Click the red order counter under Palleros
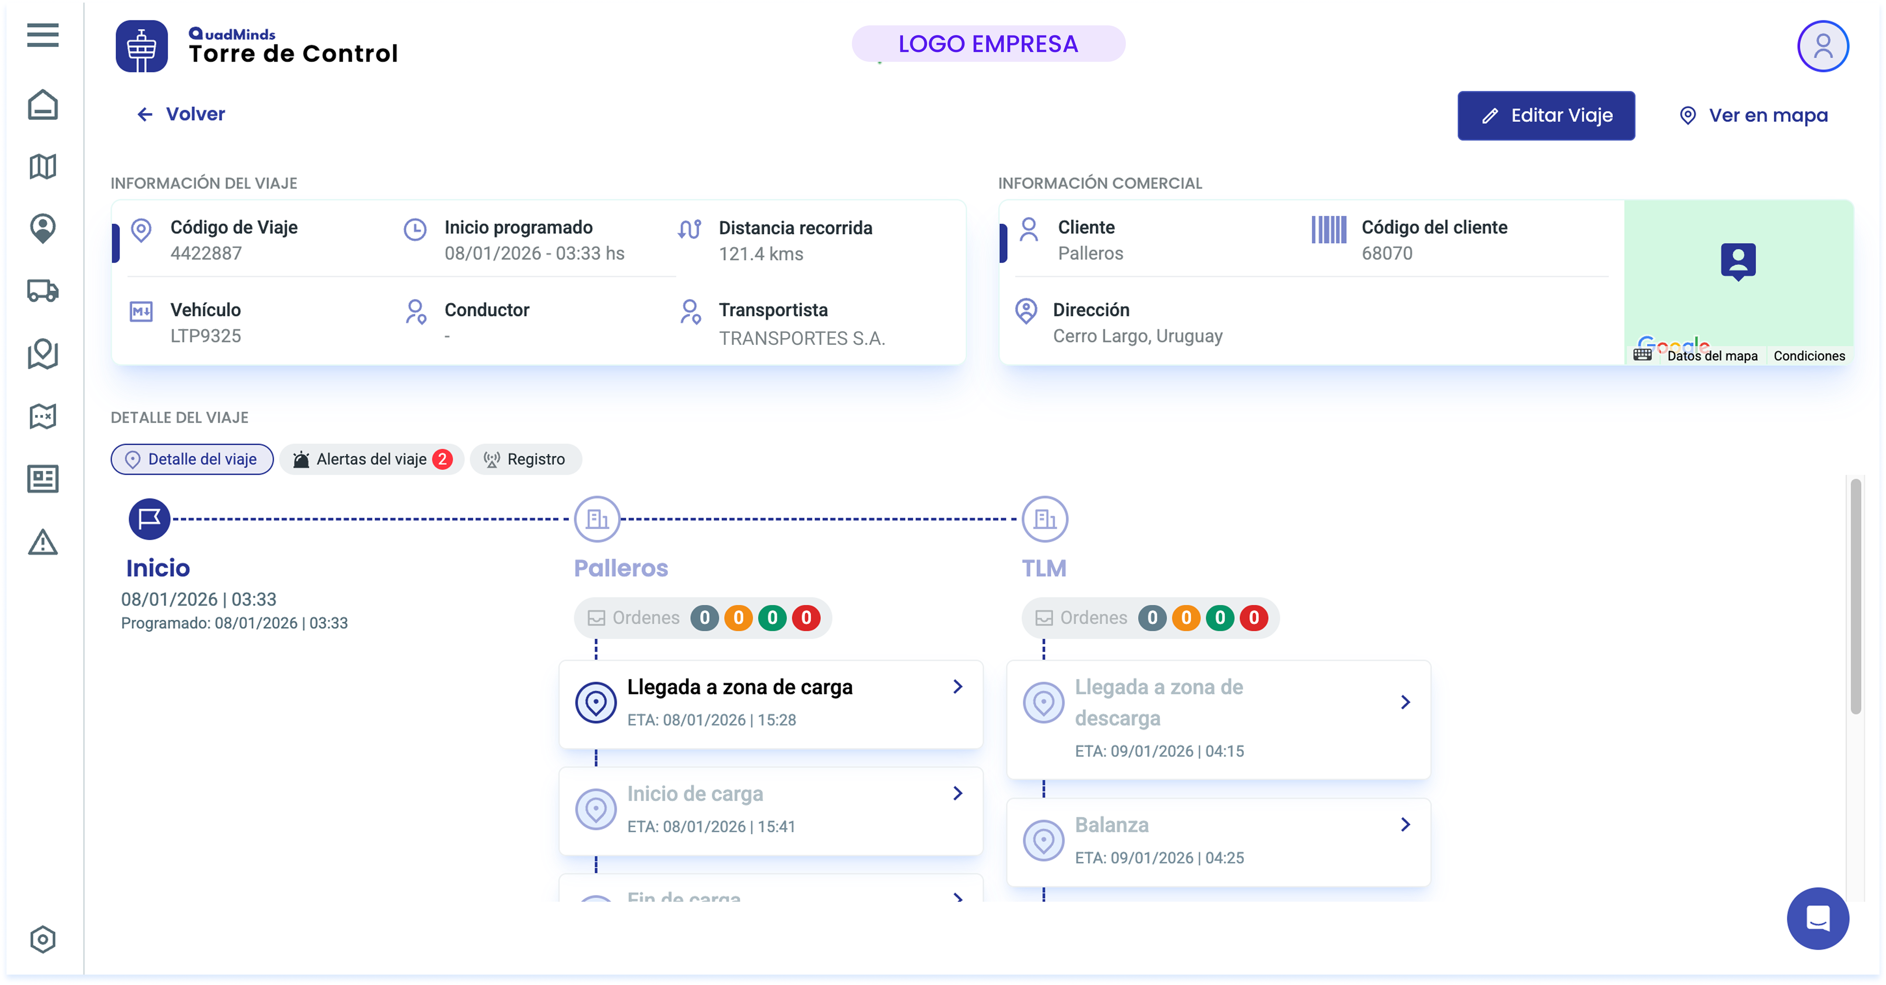Screen dimensions: 1886x985 click(805, 618)
